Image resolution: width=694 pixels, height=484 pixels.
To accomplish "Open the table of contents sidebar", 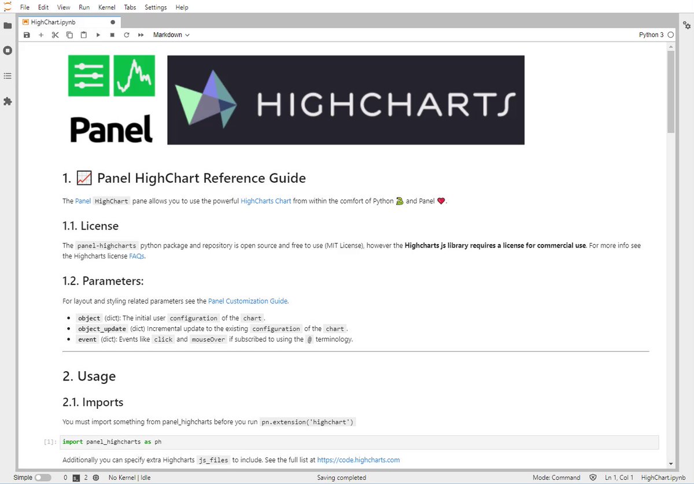I will click(8, 75).
